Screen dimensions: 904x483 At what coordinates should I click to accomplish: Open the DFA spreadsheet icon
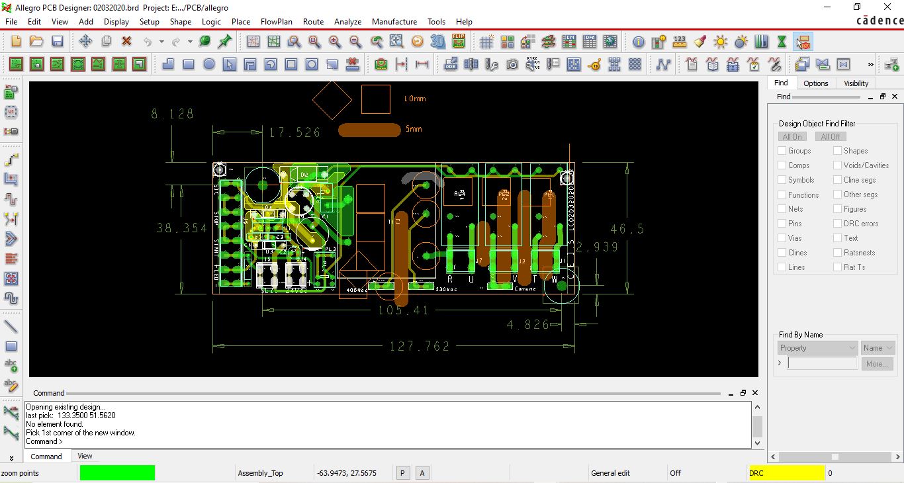590,42
